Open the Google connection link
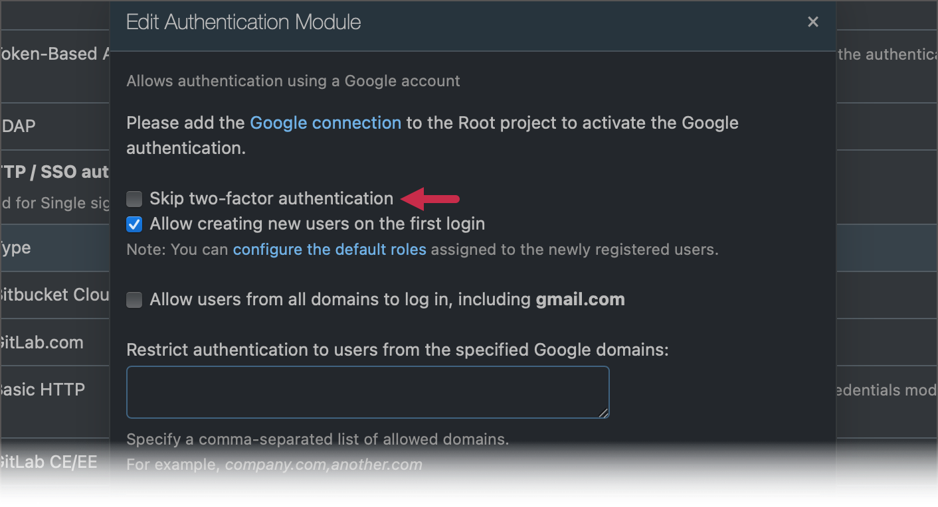The width and height of the screenshot is (938, 507). [x=325, y=122]
